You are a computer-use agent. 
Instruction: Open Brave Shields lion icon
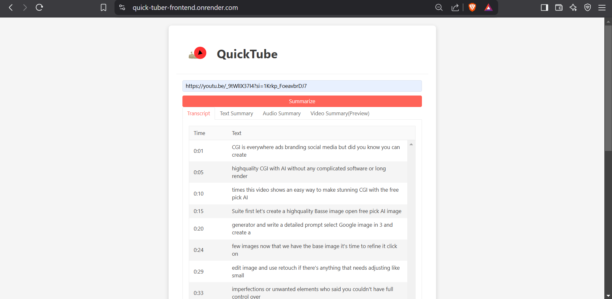click(x=472, y=7)
